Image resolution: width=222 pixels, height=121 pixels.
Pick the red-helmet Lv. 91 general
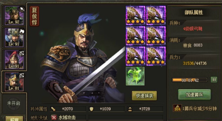click(14, 60)
